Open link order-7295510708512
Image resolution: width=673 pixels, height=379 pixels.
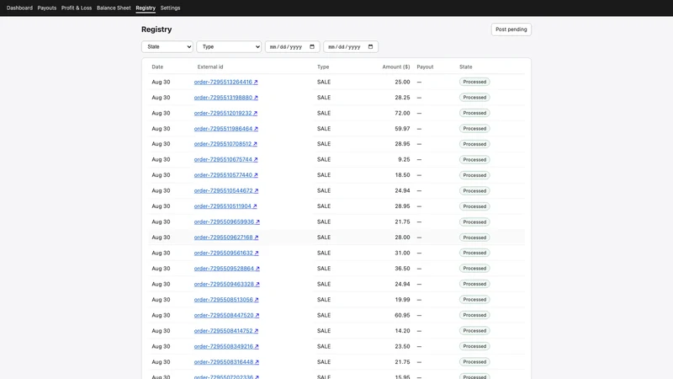point(225,144)
